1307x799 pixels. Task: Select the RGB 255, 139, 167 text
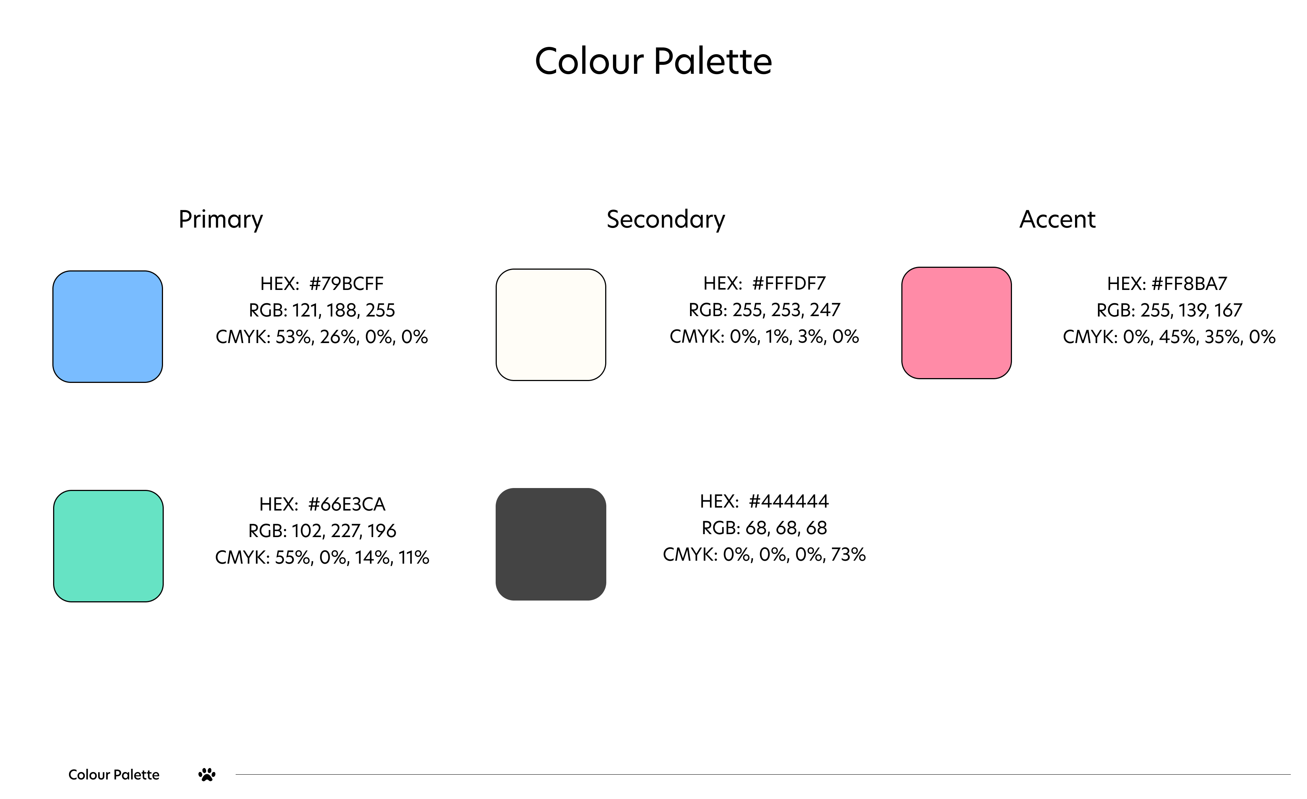(1169, 310)
